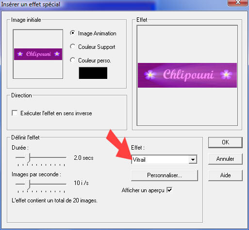
Task: Click the Effet preview banner image
Action: click(x=187, y=76)
